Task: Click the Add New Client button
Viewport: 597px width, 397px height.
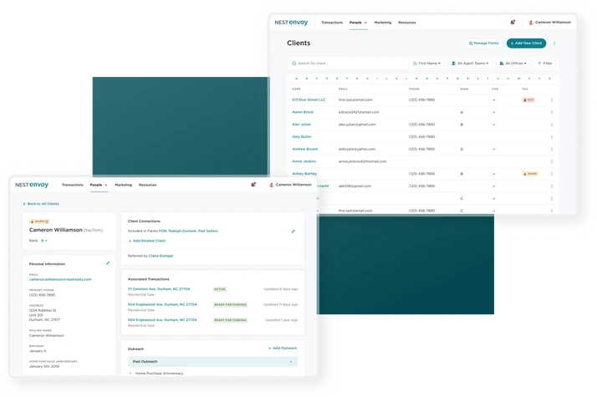Action: pyautogui.click(x=526, y=43)
